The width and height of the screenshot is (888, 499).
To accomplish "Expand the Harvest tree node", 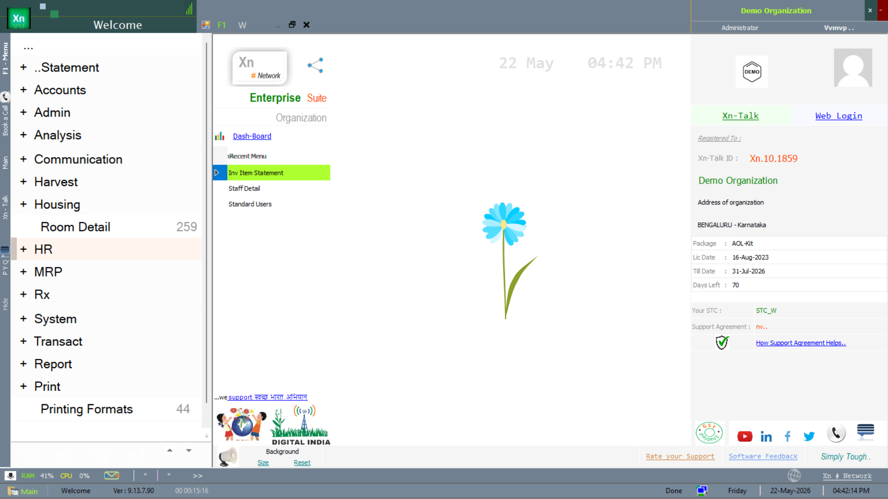I will tap(24, 182).
